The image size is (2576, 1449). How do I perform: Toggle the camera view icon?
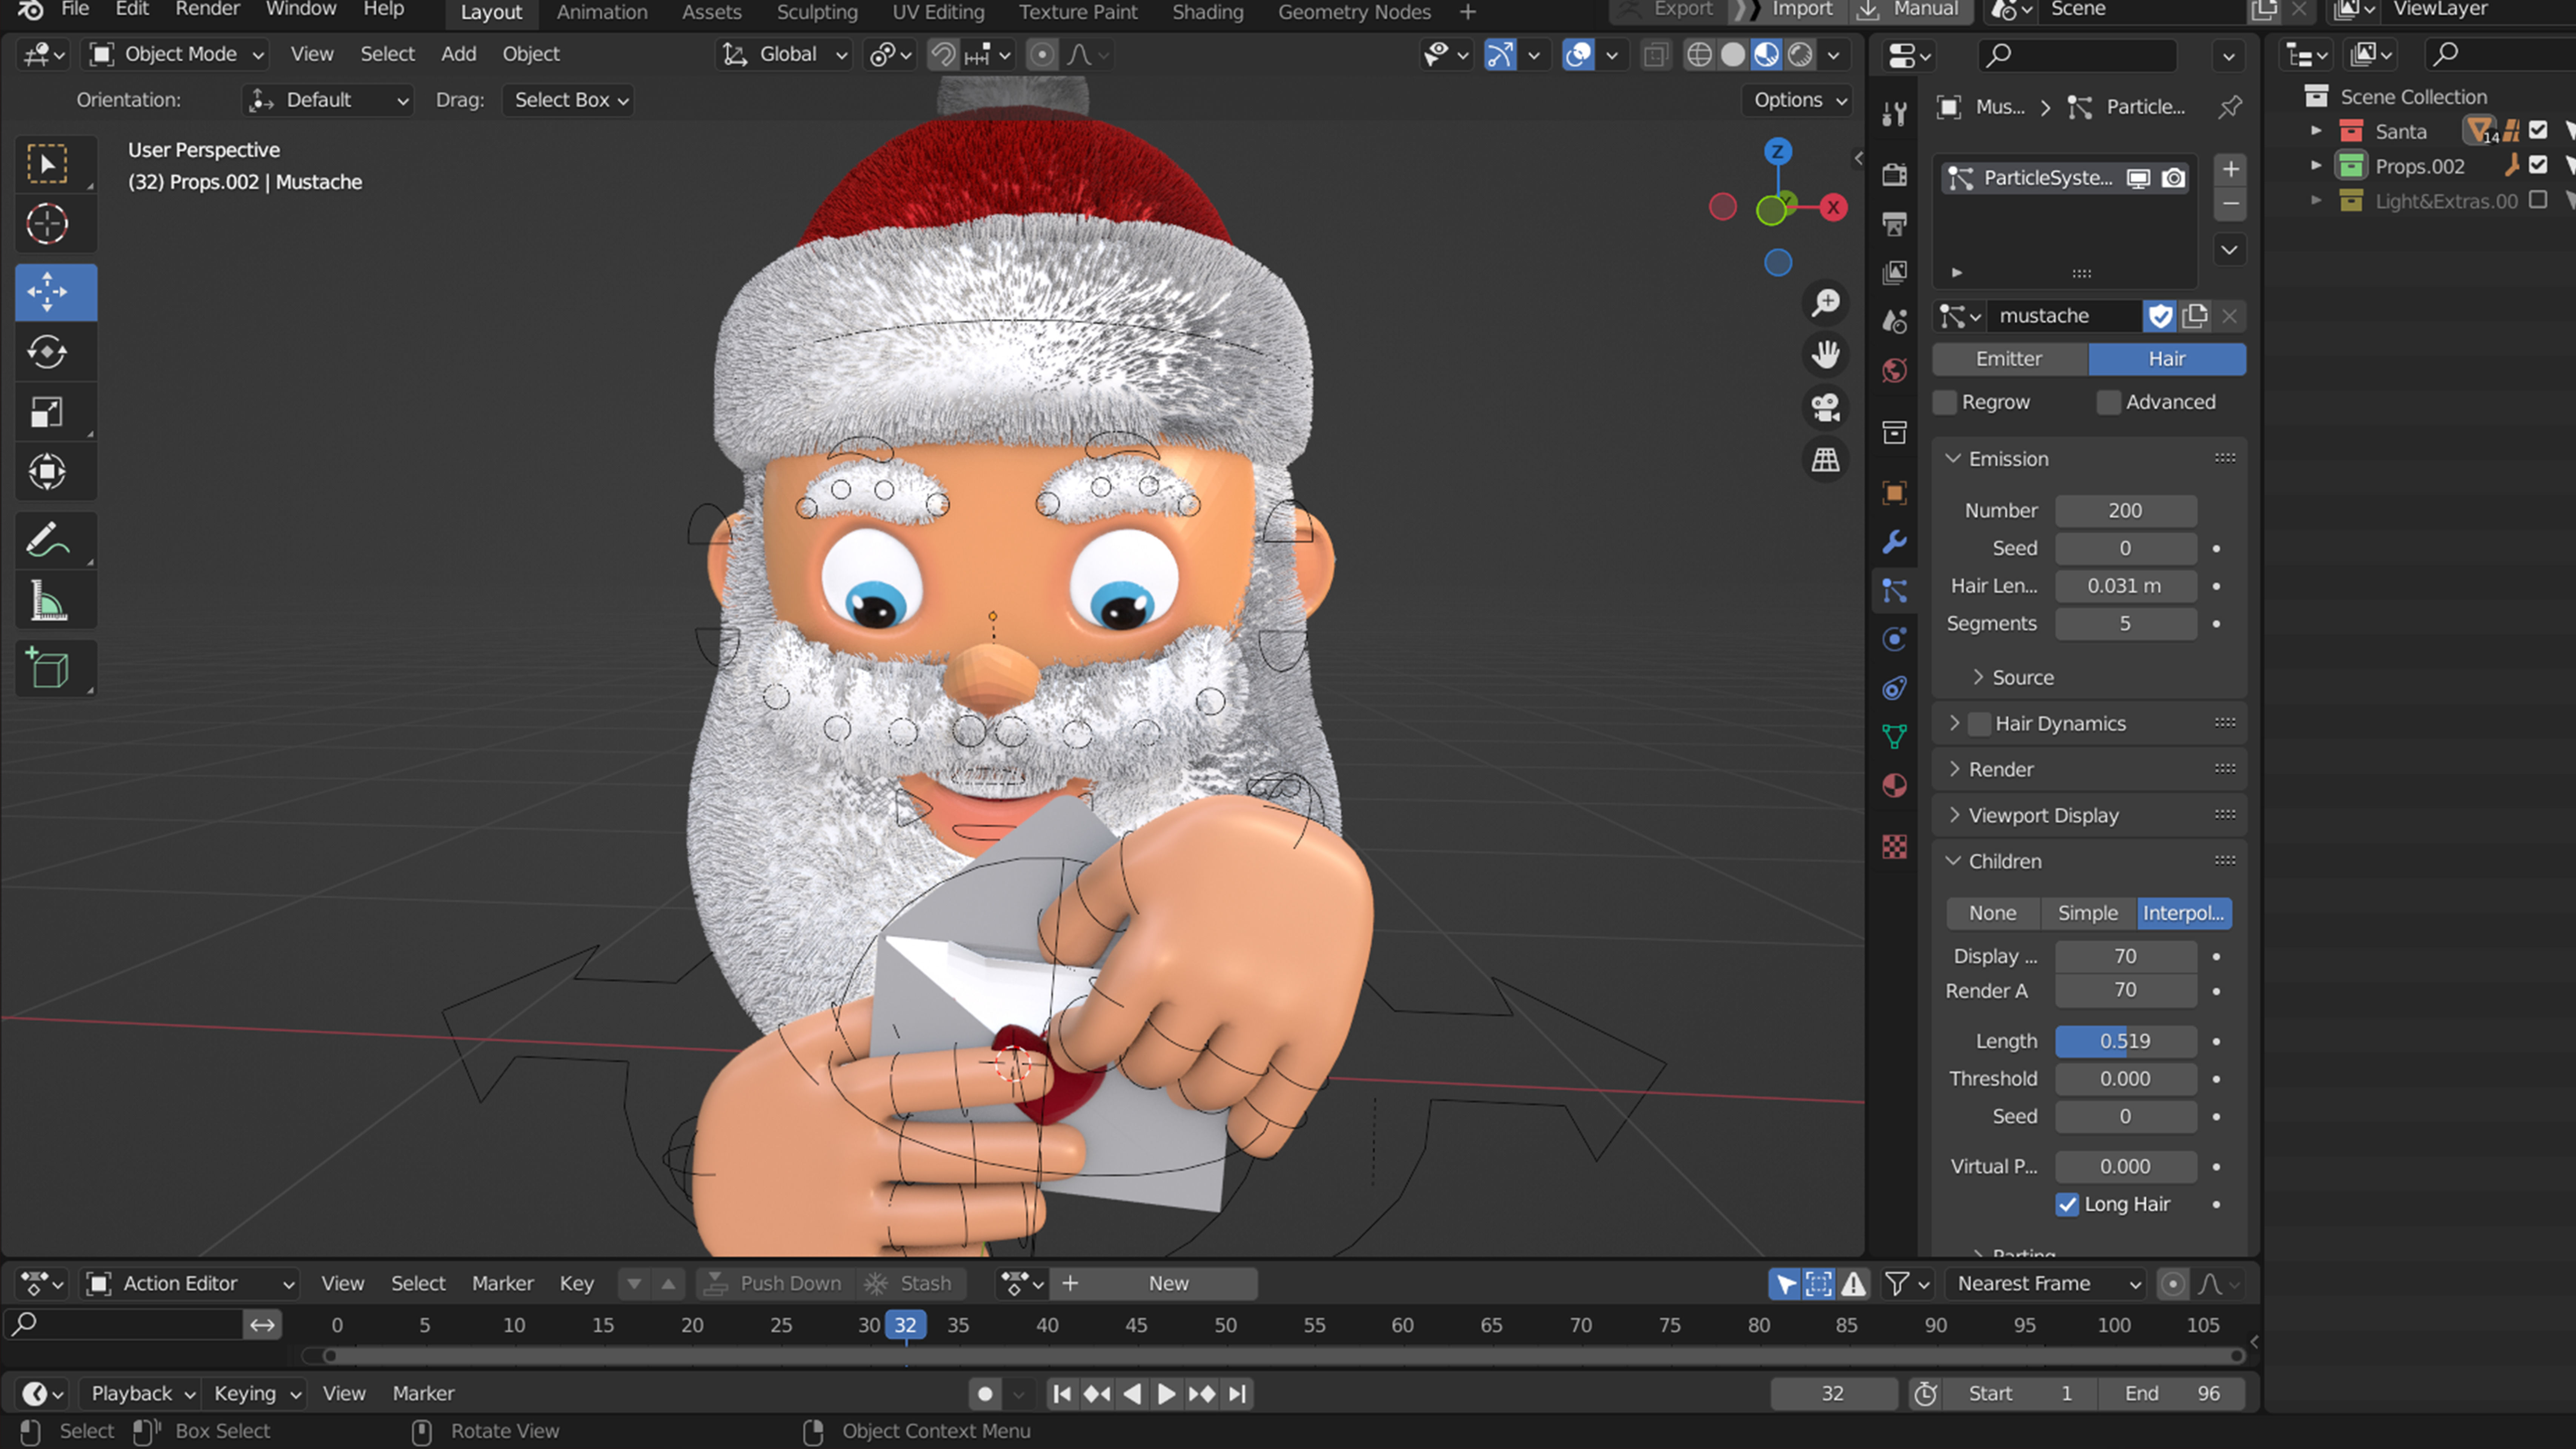(x=1826, y=408)
